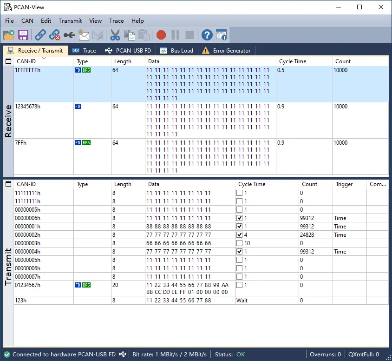
Task: Click the Save floppy disk icon
Action: point(23,35)
